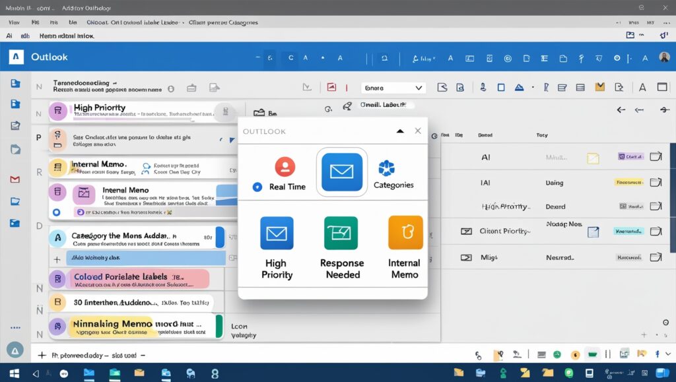
Task: Click the window layout icon at toolbar end
Action: click(x=662, y=87)
